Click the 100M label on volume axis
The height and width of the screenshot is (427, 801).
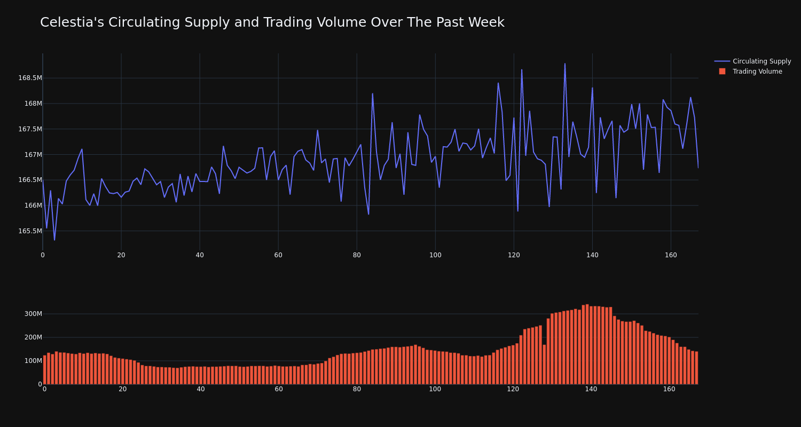33,361
